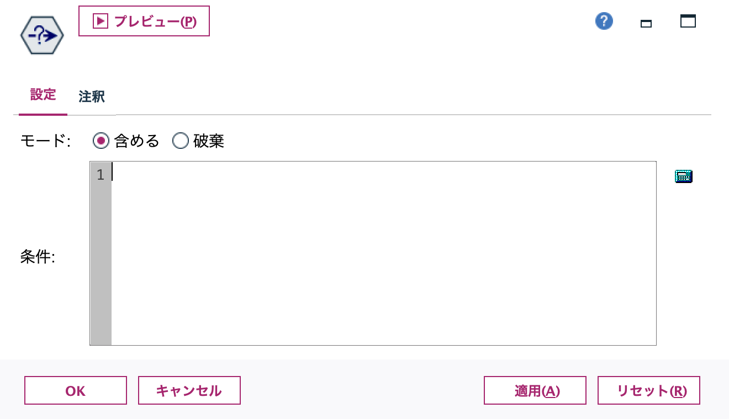Open data preview with プレビュー button
The width and height of the screenshot is (729, 419).
pyautogui.click(x=144, y=20)
